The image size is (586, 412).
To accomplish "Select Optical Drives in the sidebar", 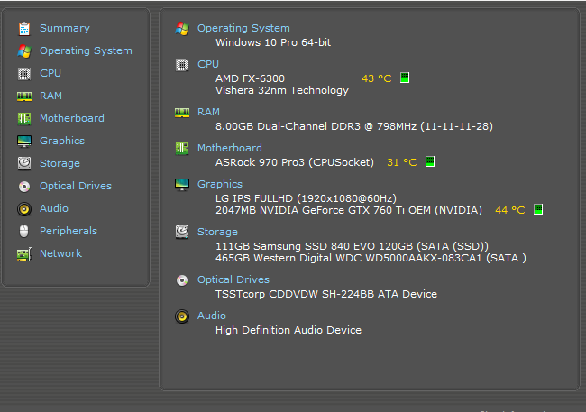I will coord(76,186).
